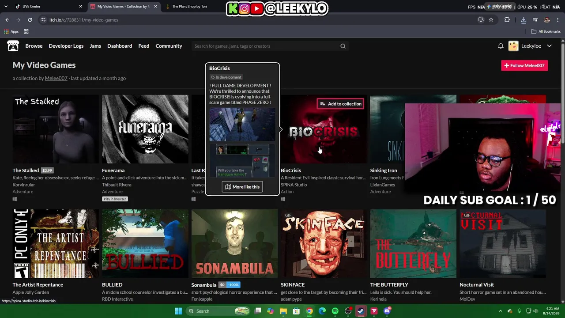Close the My Video Games tab

click(155, 7)
